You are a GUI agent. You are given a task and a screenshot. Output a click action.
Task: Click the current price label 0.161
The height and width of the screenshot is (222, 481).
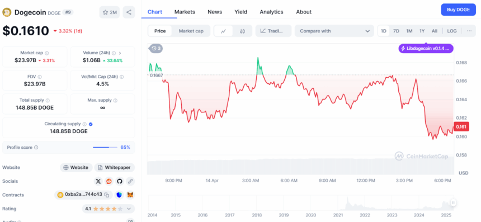tap(461, 126)
